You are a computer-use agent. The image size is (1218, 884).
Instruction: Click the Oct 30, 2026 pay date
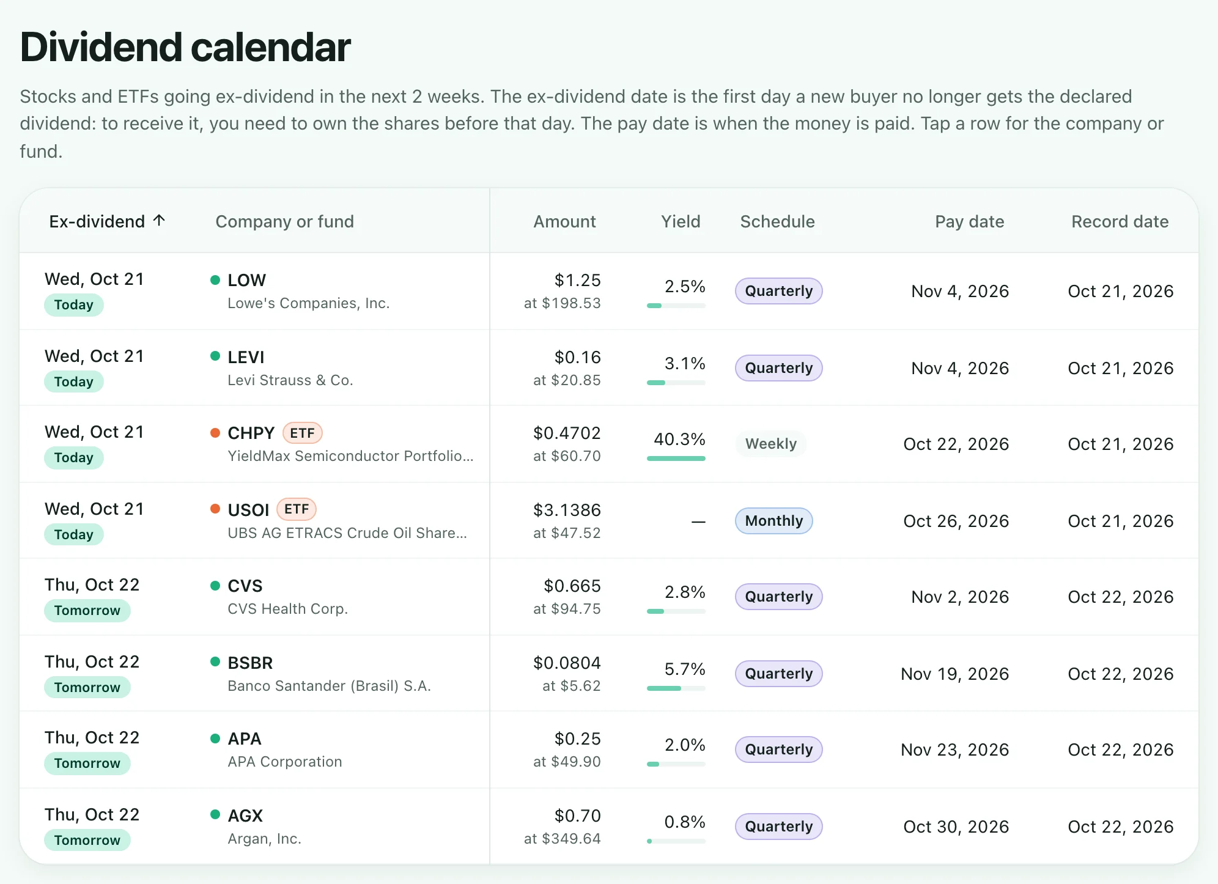(956, 827)
